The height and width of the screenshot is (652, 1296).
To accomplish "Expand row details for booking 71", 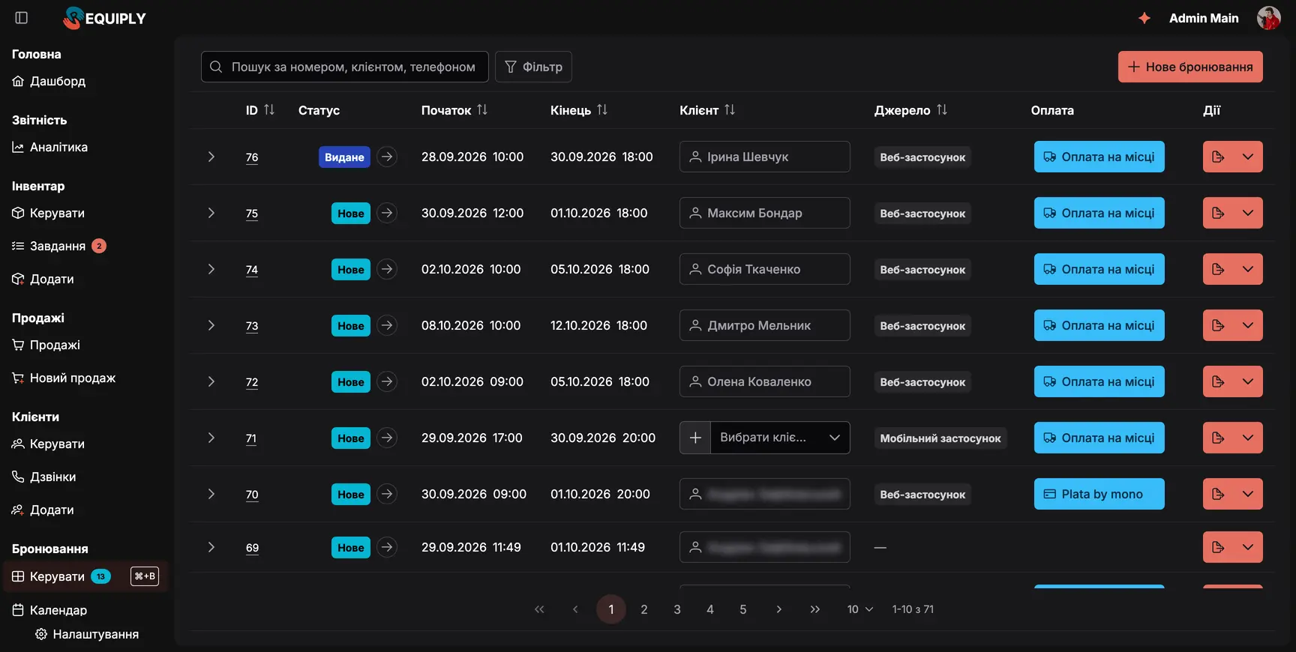I will pos(211,438).
